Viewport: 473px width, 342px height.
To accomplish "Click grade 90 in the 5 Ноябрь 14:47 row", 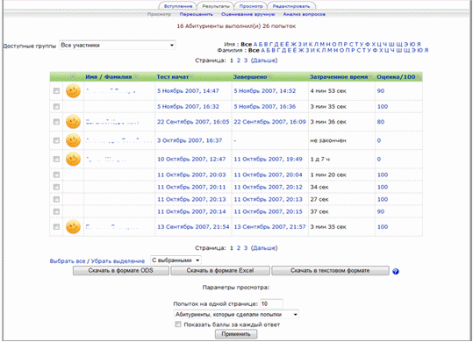I will (x=381, y=90).
